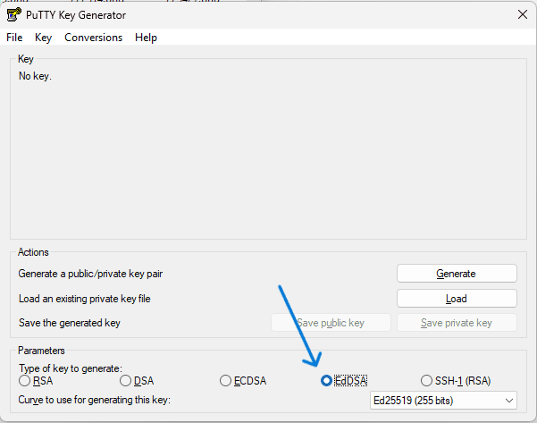
Task: Open the Key menu
Action: point(43,38)
